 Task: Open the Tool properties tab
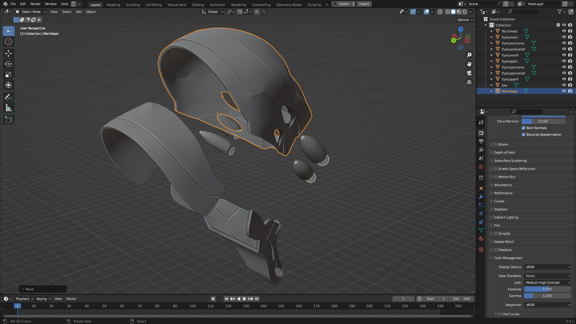coord(481,122)
